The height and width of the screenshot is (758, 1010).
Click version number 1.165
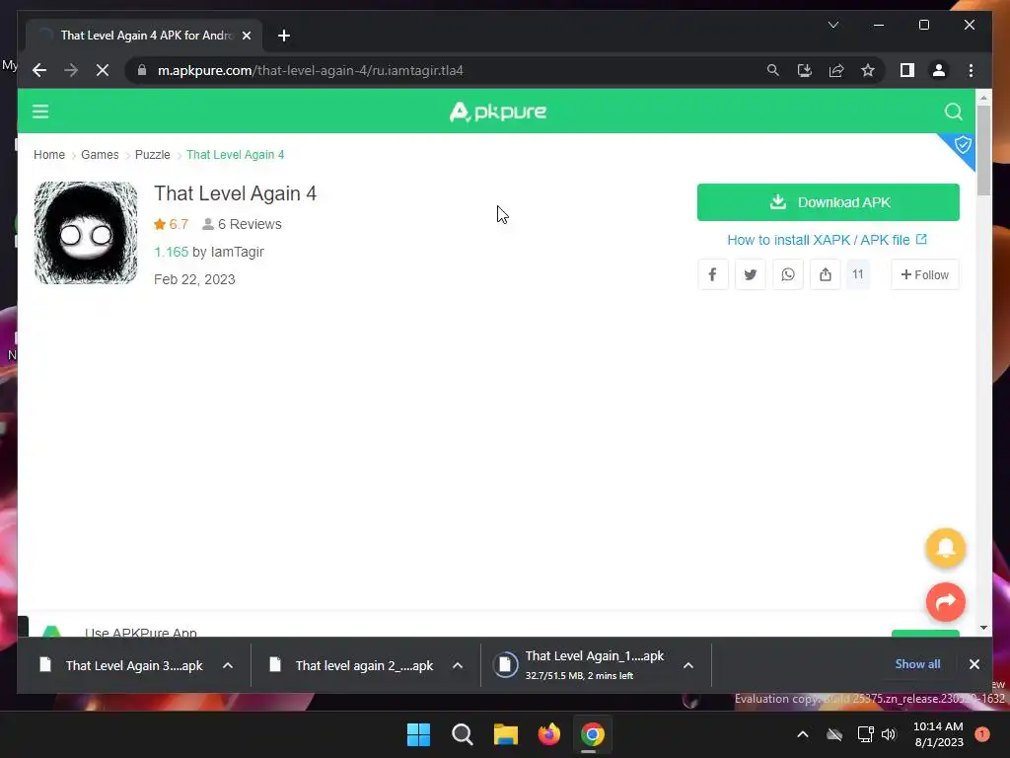tap(172, 252)
